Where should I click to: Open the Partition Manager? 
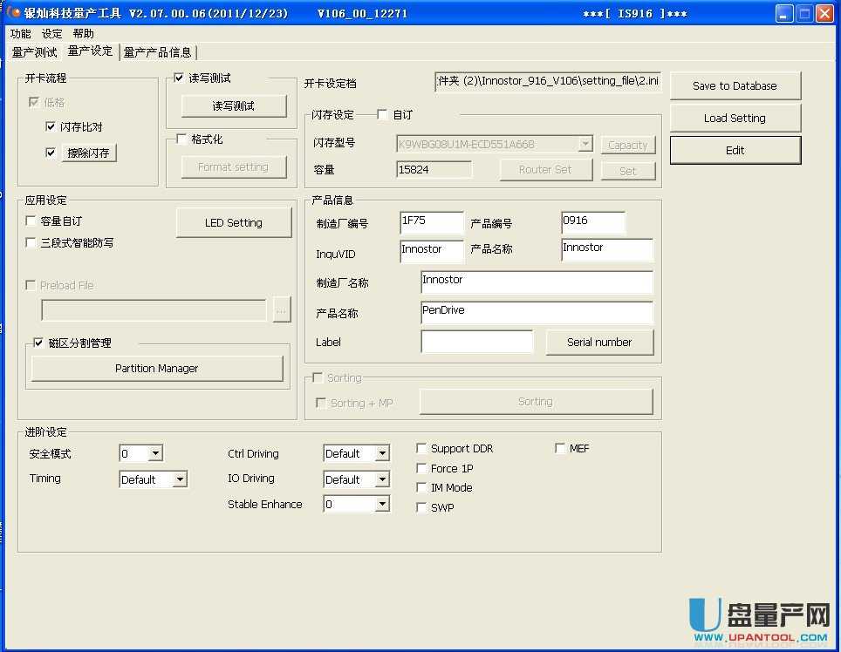tap(157, 369)
